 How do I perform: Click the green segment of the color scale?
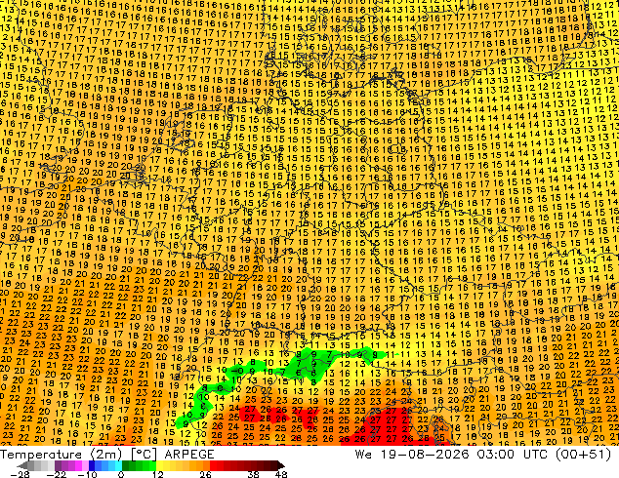pos(139,465)
